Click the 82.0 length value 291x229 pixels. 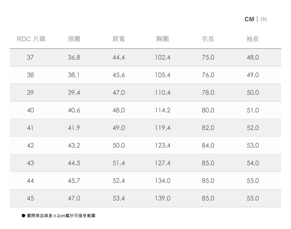(x=208, y=128)
